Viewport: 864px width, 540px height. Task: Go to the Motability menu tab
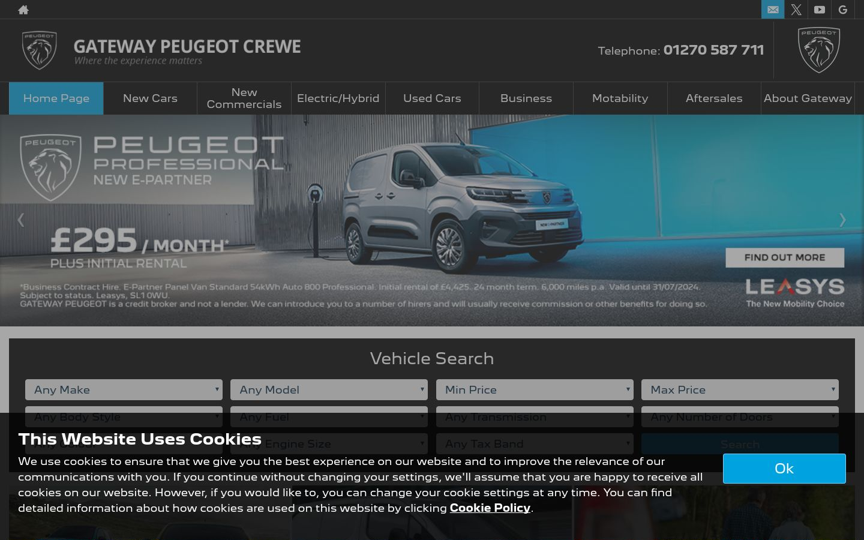(620, 98)
